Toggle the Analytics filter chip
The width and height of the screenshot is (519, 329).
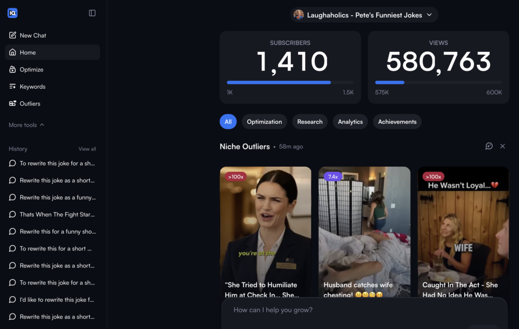pos(350,122)
